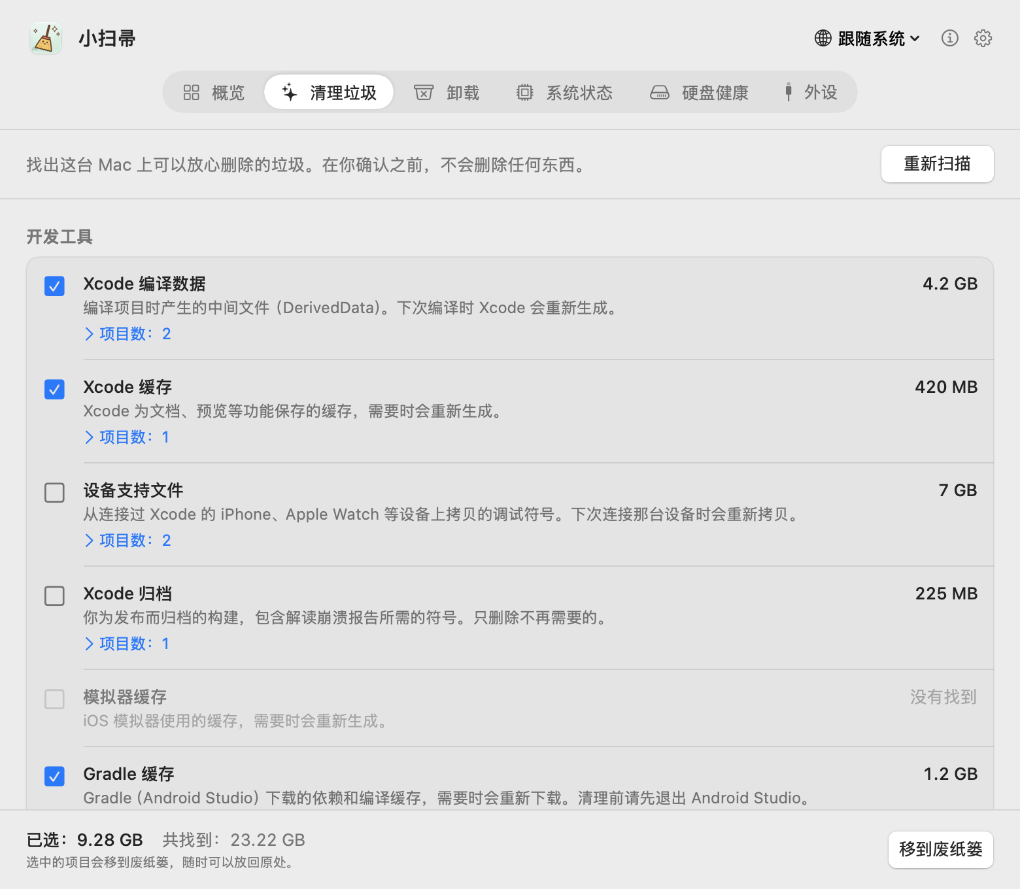Check the Xcode 归档 checkbox

click(x=54, y=596)
